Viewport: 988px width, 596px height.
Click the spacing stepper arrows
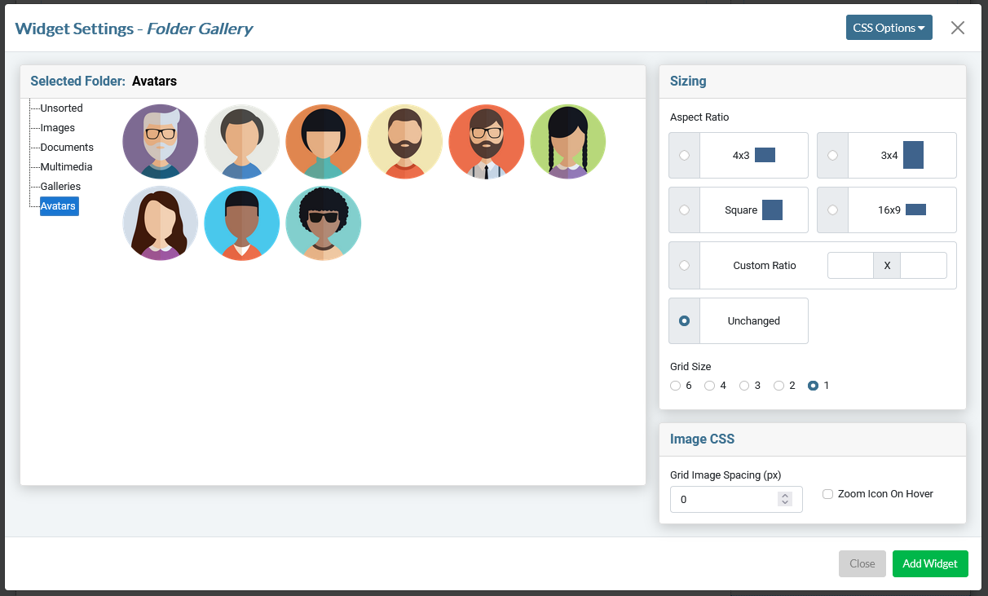coord(785,499)
